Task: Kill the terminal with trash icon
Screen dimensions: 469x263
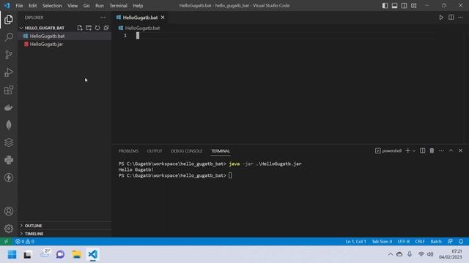Action: coord(432,151)
